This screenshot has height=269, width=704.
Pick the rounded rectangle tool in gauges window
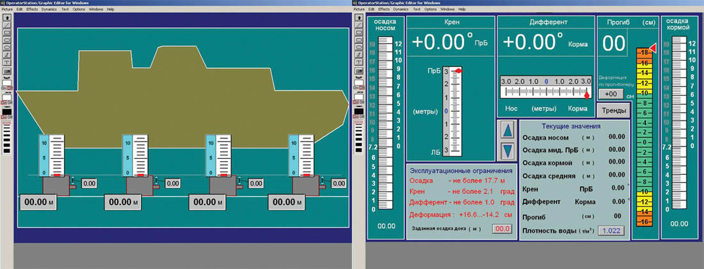click(x=358, y=40)
